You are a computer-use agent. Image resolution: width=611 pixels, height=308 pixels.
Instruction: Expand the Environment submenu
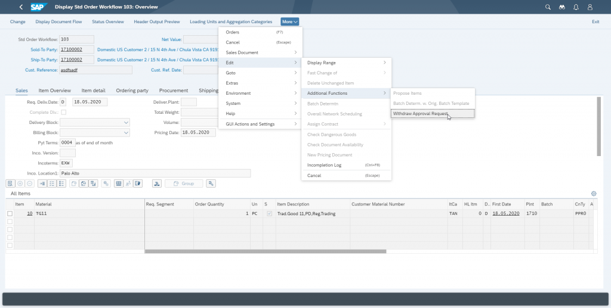point(260,94)
